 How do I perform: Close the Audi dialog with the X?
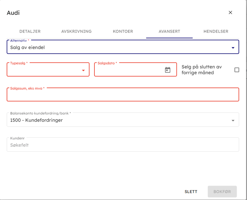230,13
